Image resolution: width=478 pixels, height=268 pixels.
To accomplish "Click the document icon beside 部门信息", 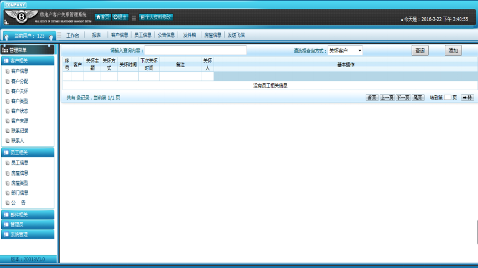I will click(x=7, y=193).
